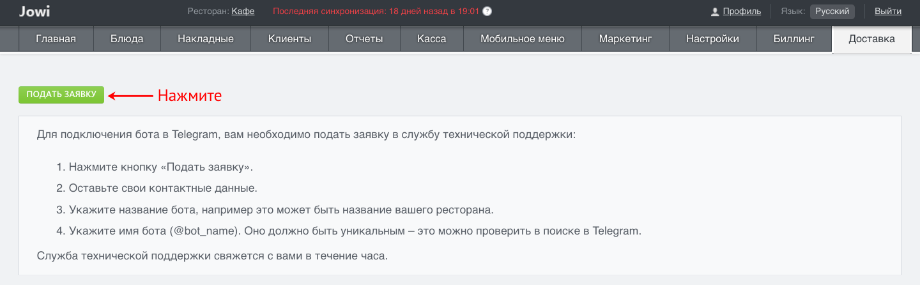The image size is (920, 285).
Task: Click the last synchronization status text
Action: pyautogui.click(x=376, y=12)
